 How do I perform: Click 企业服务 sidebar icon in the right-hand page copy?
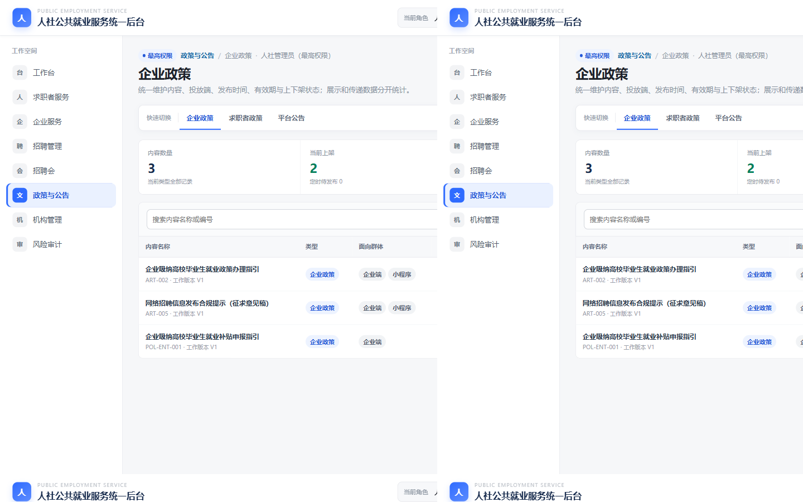(457, 122)
